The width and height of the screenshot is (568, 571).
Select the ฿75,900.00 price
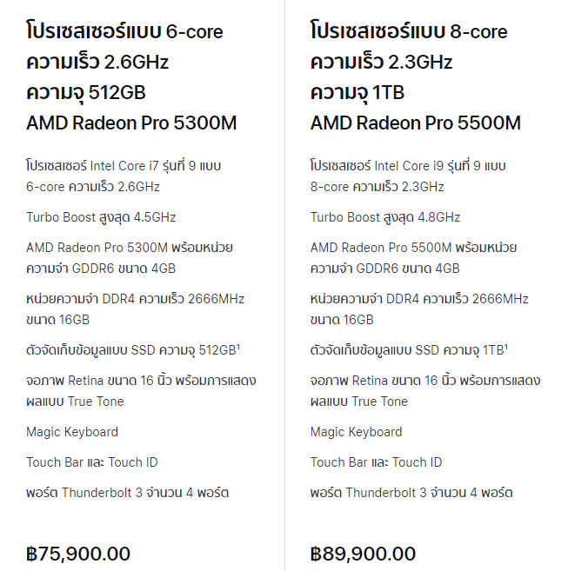[x=78, y=554]
